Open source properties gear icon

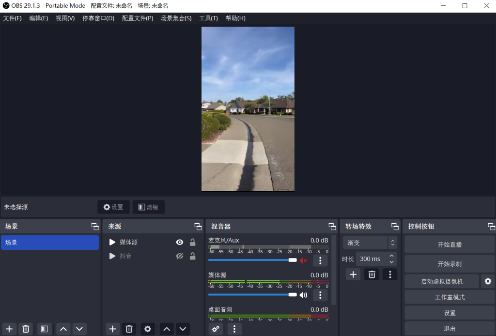(x=148, y=329)
